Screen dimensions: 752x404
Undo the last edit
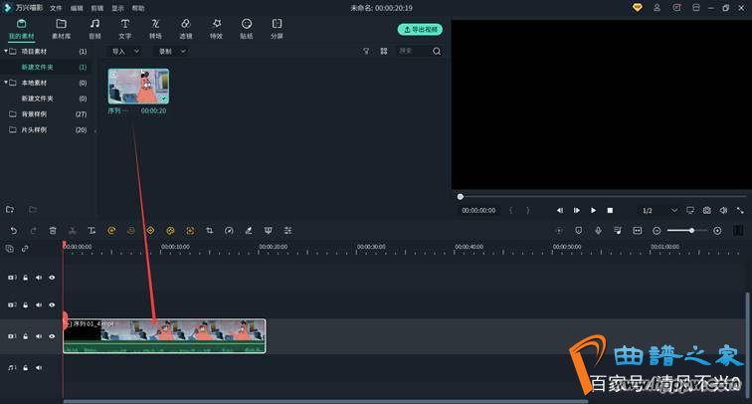(14, 230)
